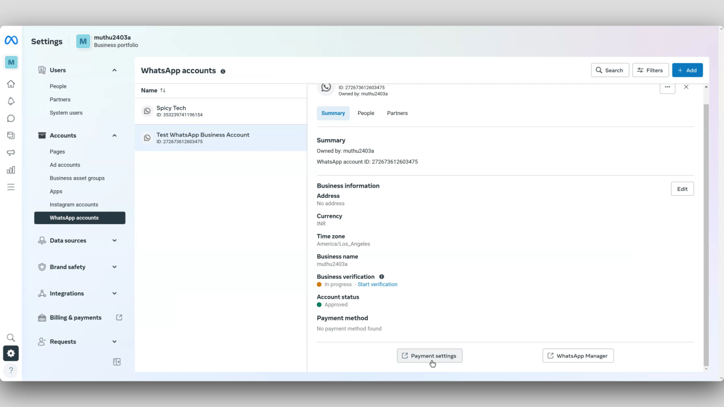Open Ad accounts in sidebar
Viewport: 724px width, 407px height.
pos(65,165)
